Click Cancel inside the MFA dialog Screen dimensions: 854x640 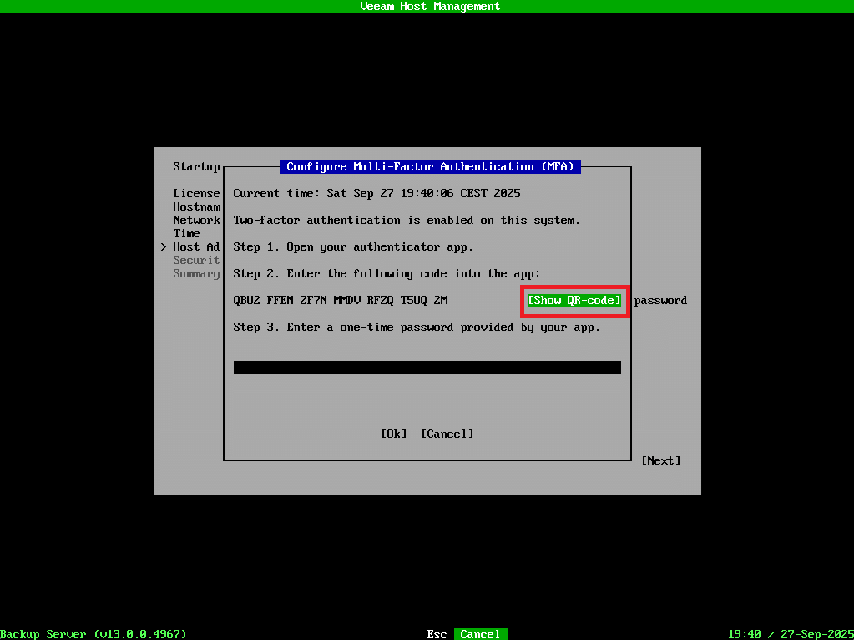tap(447, 434)
